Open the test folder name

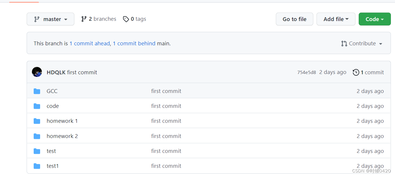click(51, 151)
